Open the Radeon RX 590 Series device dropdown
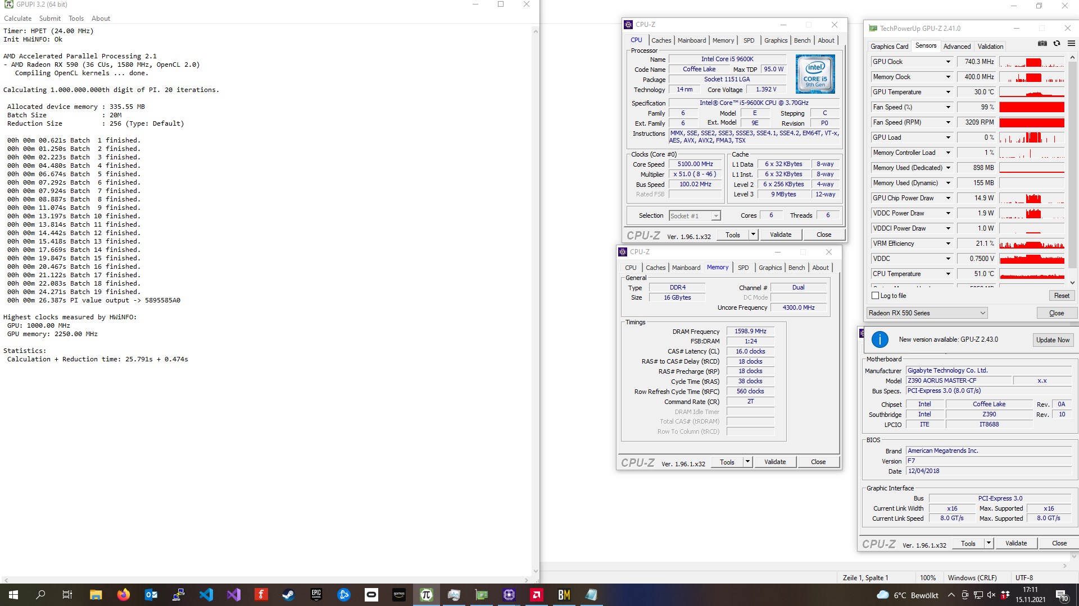1079x606 pixels. pyautogui.click(x=927, y=313)
